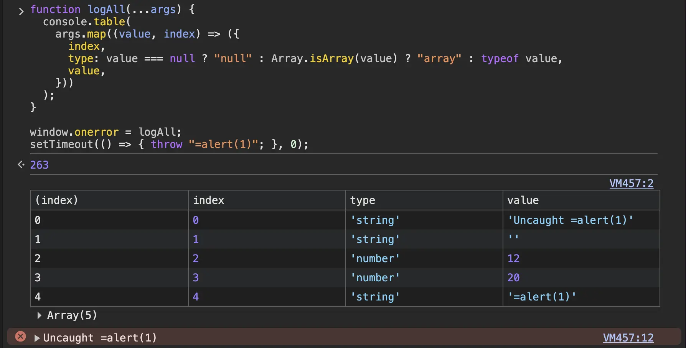Click the window.onerror = logAll line
The image size is (686, 348).
point(106,132)
